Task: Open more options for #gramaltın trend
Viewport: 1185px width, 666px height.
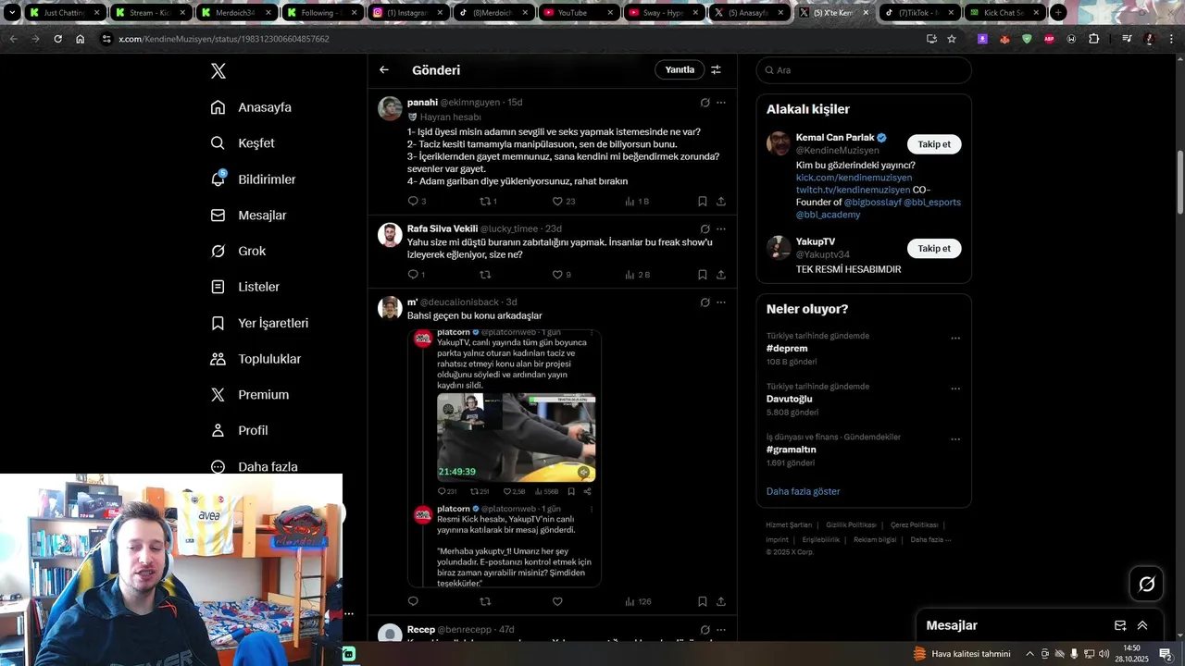Action: click(955, 439)
